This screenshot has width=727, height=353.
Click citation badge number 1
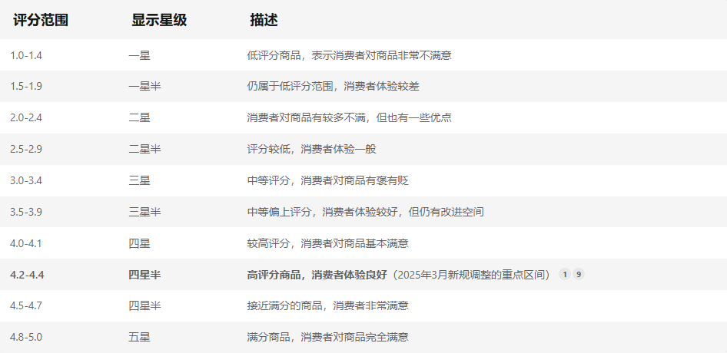pyautogui.click(x=565, y=274)
